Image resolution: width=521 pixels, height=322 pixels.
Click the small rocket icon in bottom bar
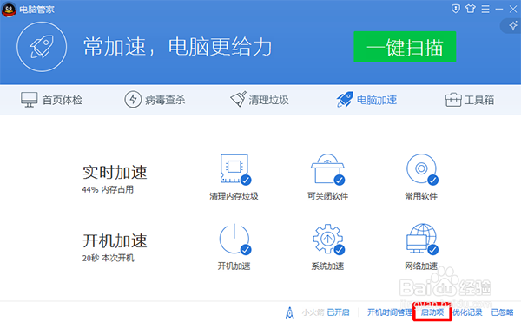pos(290,312)
